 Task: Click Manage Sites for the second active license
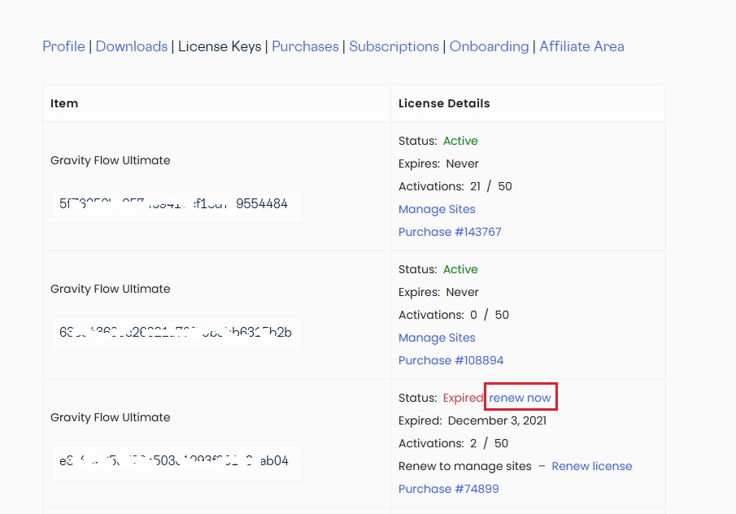[437, 338]
